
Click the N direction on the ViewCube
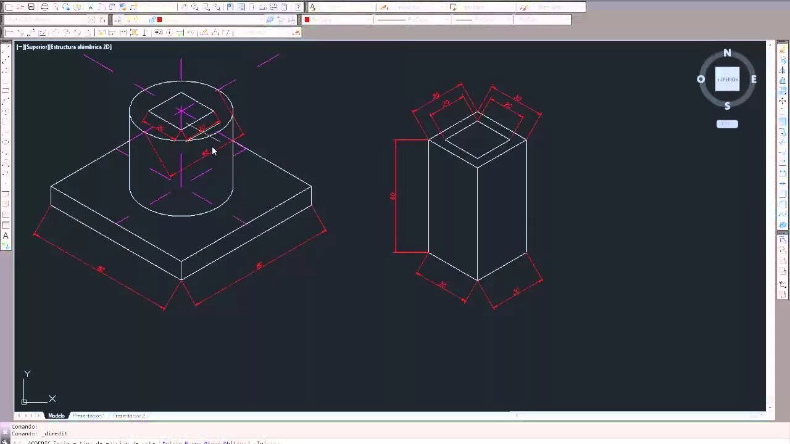tap(727, 53)
